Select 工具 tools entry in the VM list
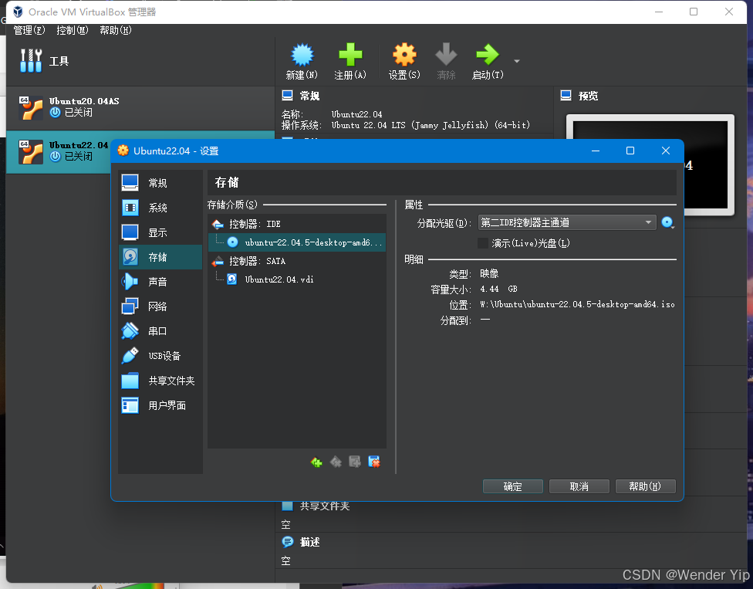 tap(140, 61)
